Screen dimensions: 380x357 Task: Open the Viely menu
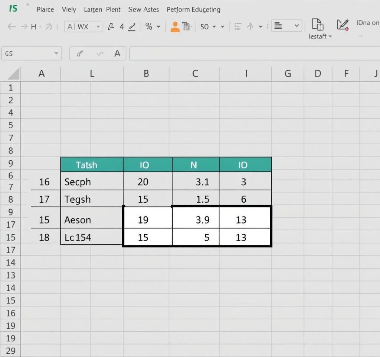tap(69, 10)
